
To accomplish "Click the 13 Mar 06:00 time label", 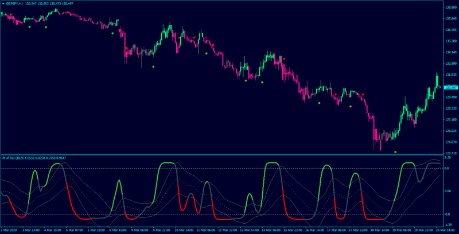I will (x=271, y=231).
